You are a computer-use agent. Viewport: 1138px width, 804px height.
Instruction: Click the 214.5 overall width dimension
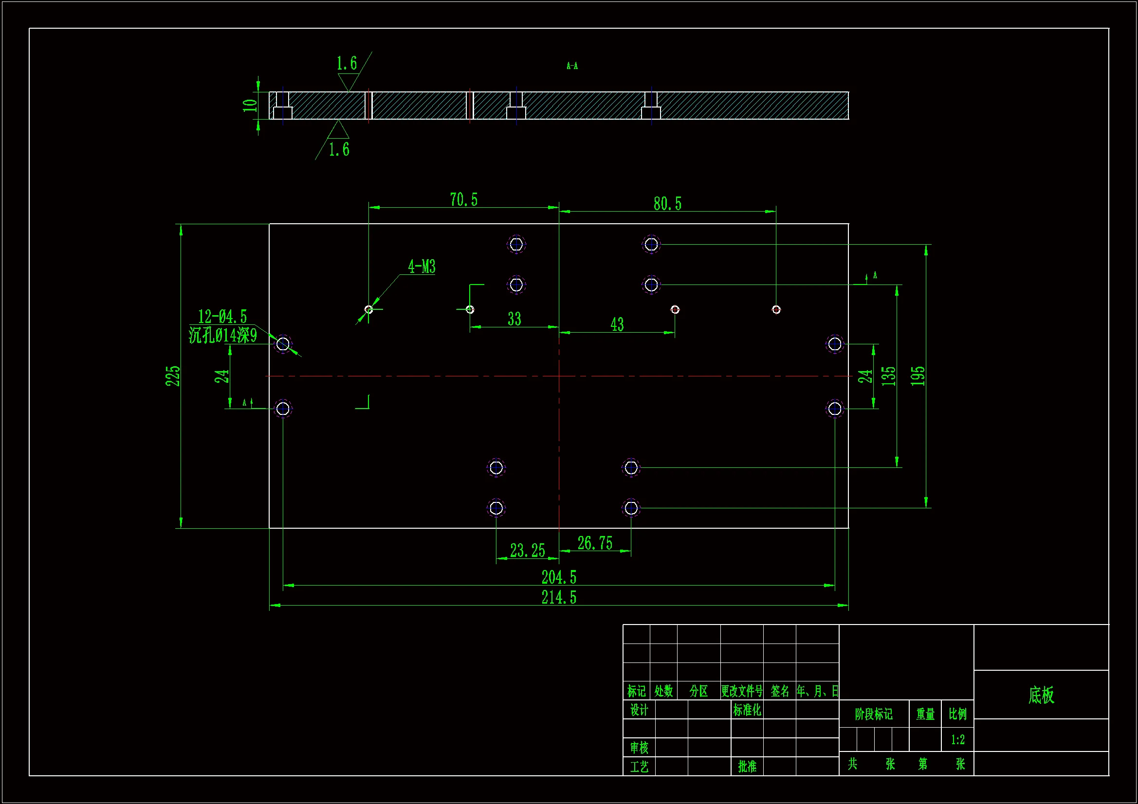[x=559, y=597]
